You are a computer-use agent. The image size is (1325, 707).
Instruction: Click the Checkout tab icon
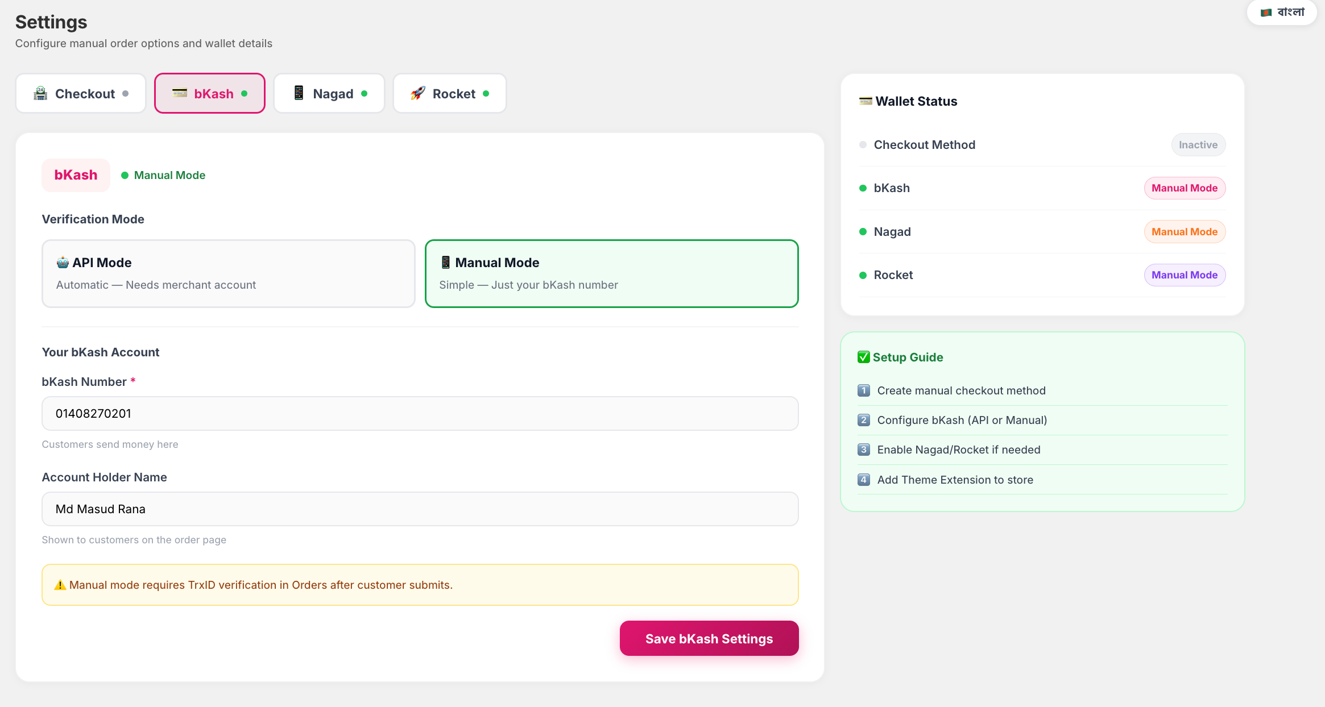coord(40,93)
